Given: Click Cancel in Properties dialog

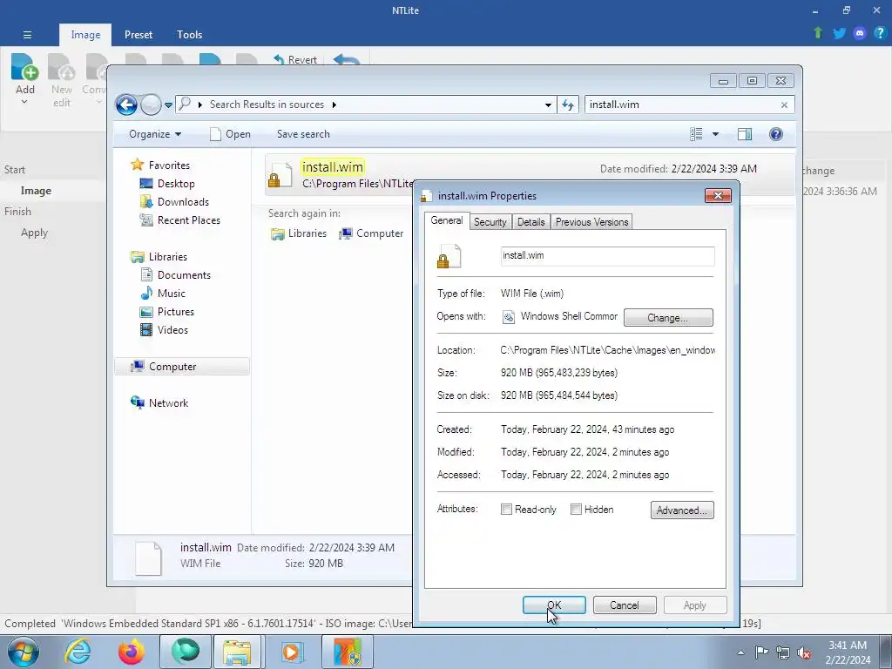Looking at the screenshot, I should 625,605.
